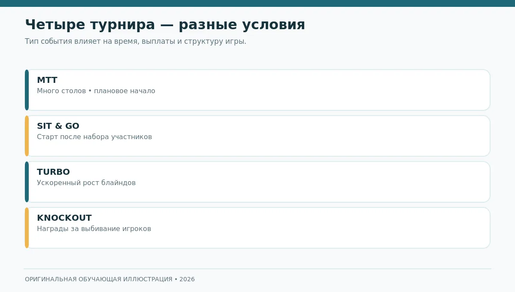
Task: Select the "MTT" heading
Action: coord(47,80)
